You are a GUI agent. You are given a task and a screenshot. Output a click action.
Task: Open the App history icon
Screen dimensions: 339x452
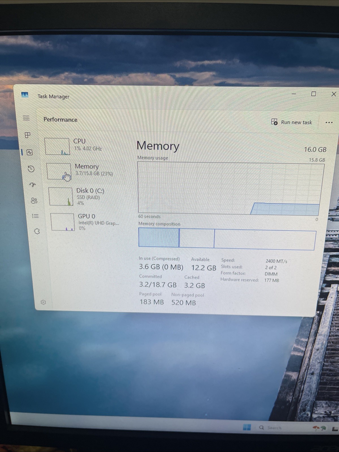(x=31, y=169)
